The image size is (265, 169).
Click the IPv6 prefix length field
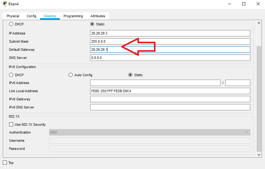point(237,83)
